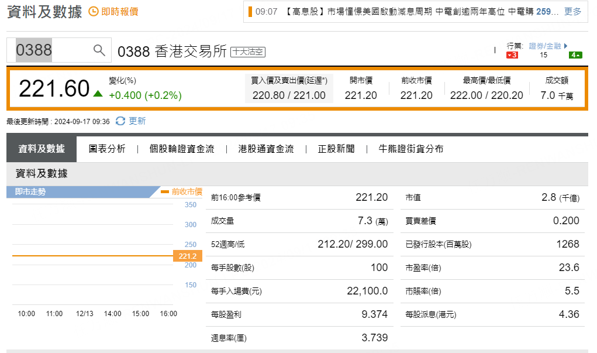The image size is (597, 353).
Task: Click the green up triangle beside 221.60
Action: pyautogui.click(x=98, y=94)
